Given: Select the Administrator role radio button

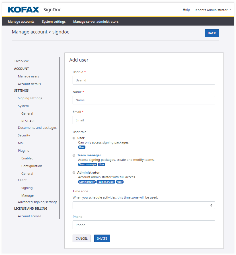Looking at the screenshot, I should pos(74,172).
